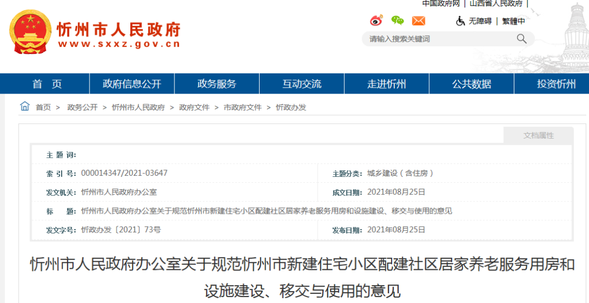Click the home icon in breadcrumb
This screenshot has width=589, height=303.
25,107
